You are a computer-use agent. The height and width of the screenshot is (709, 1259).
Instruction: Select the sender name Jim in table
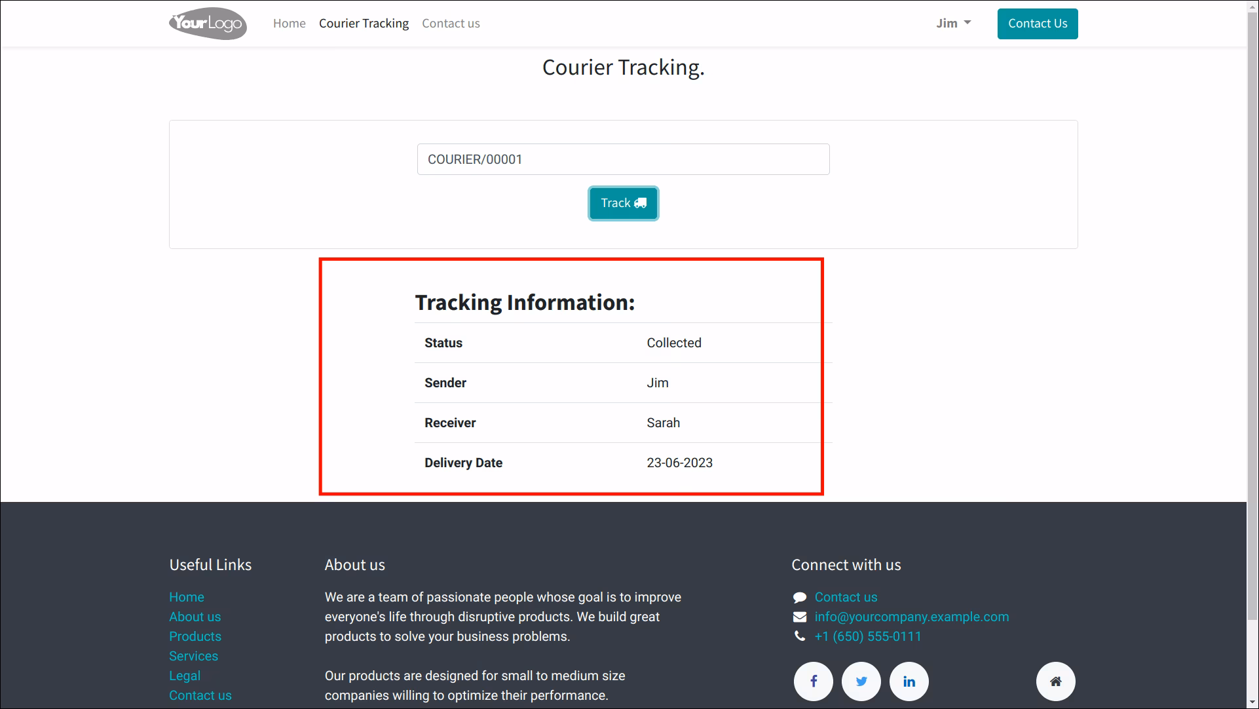[658, 383]
